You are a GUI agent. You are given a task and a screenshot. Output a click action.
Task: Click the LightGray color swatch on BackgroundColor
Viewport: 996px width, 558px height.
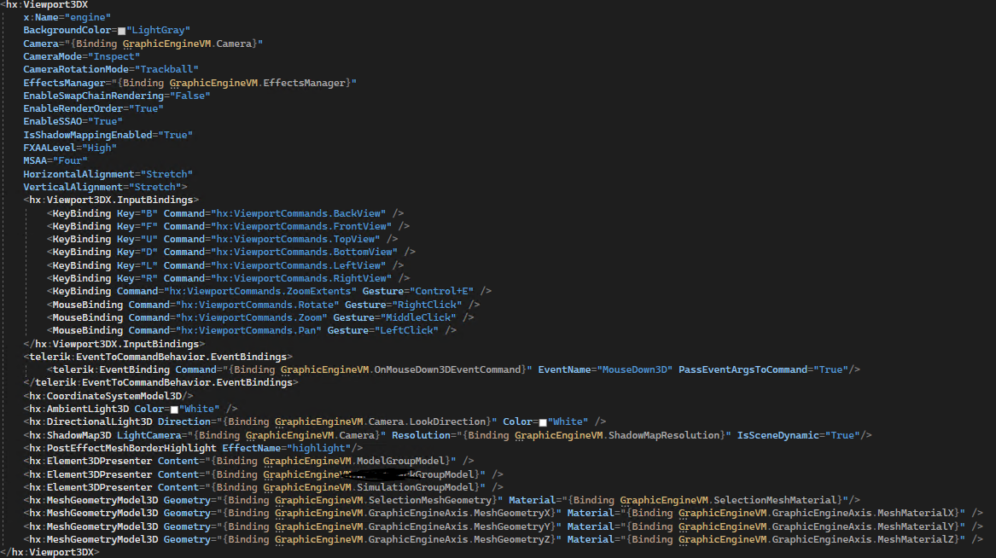pos(120,30)
